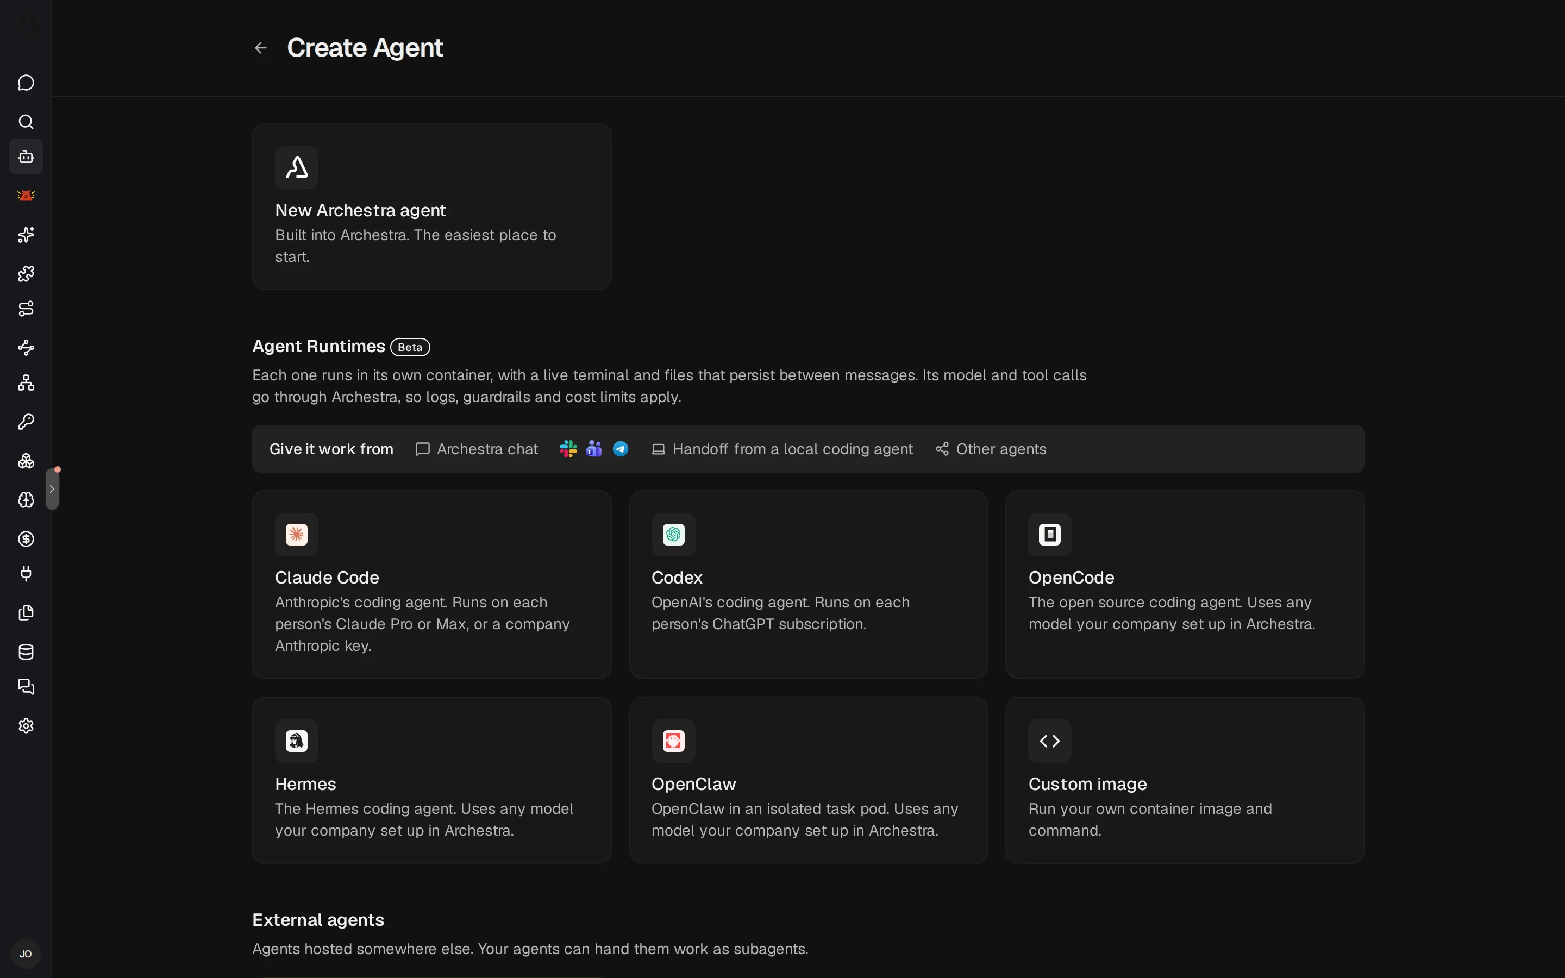Choose the Custom image runtime card
Image resolution: width=1565 pixels, height=978 pixels.
pos(1185,780)
